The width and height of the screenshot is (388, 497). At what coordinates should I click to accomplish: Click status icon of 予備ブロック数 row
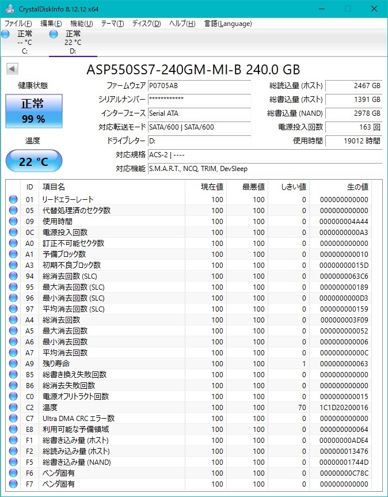pyautogui.click(x=13, y=254)
